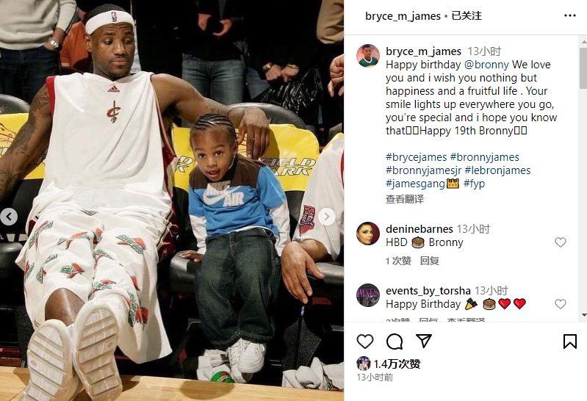Click the comments scrollbar down arrow
Viewport: 587px width, 401px height.
pyautogui.click(x=583, y=315)
